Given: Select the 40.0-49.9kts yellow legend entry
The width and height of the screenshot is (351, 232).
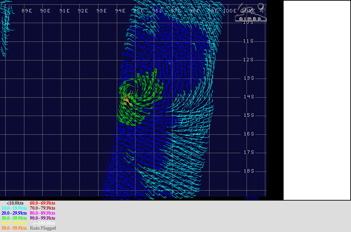Looking at the screenshot, I should (x=14, y=223).
